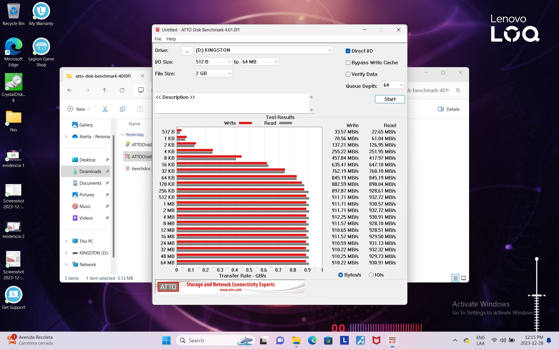Click the drive browse (...) button
The image size is (559, 349).
[x=187, y=51]
